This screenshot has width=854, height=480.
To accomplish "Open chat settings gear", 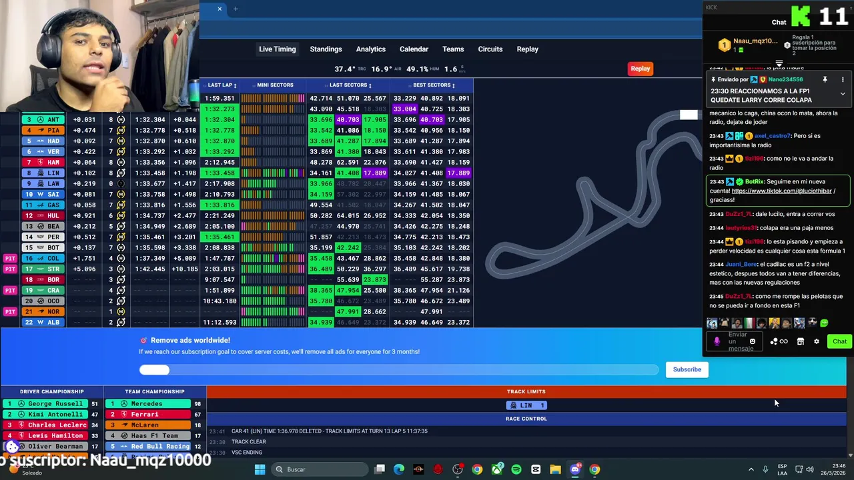I will click(816, 341).
